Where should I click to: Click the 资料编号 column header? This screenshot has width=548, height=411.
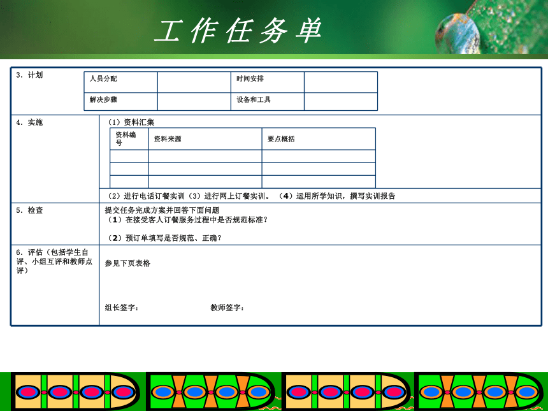(x=129, y=139)
